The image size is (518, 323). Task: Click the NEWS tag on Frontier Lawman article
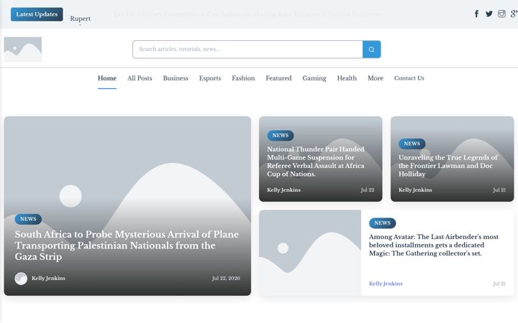tap(412, 144)
